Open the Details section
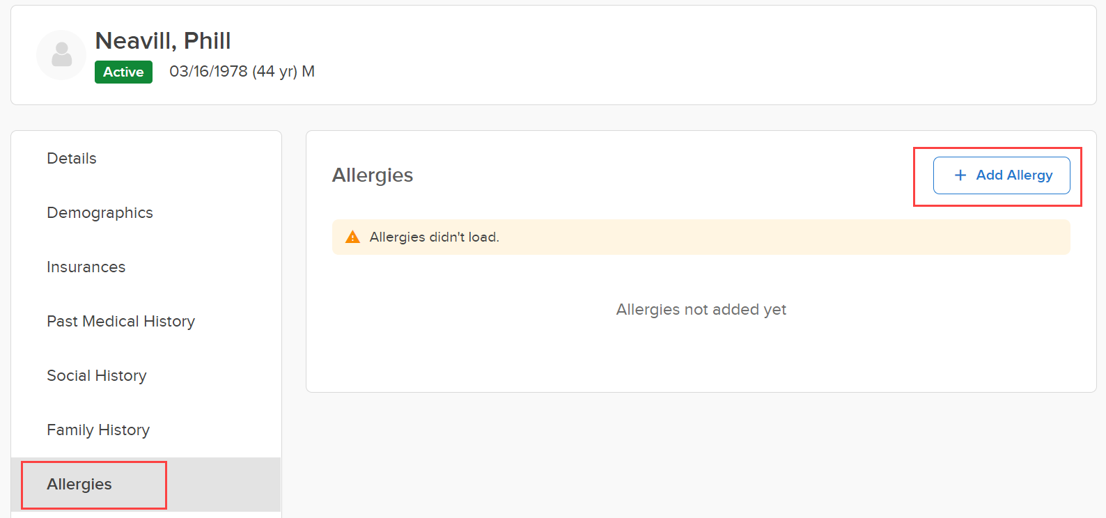This screenshot has height=518, width=1106. tap(72, 159)
